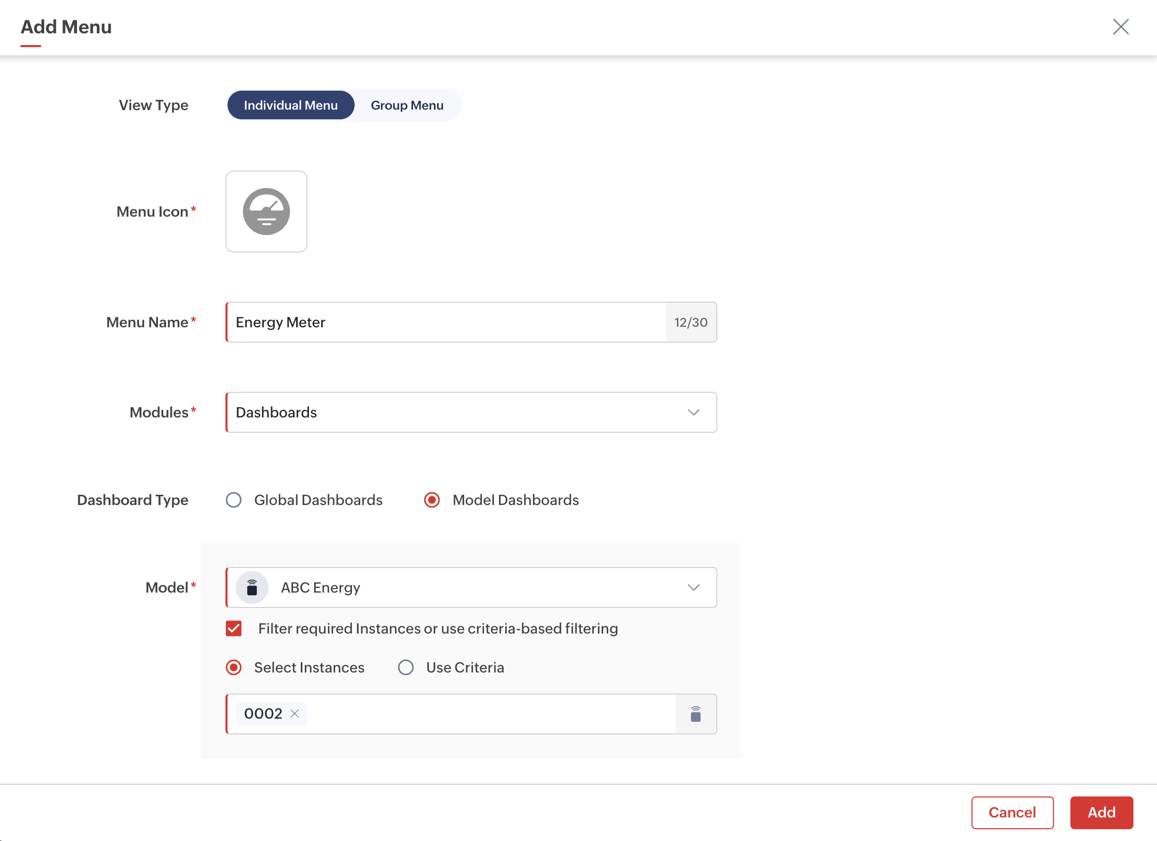This screenshot has height=841, width=1157.
Task: Select Model Dashboards radio option
Action: [432, 500]
